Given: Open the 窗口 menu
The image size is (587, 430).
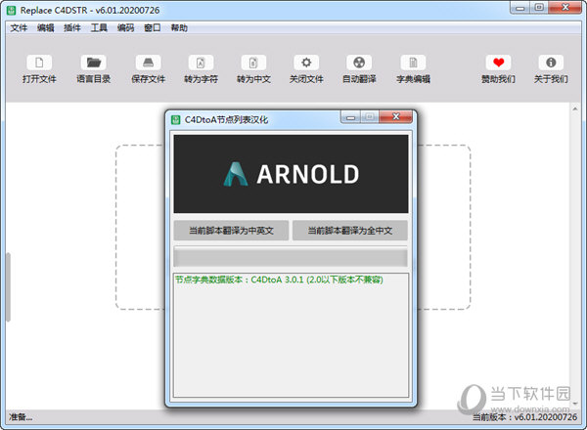Looking at the screenshot, I should point(153,28).
